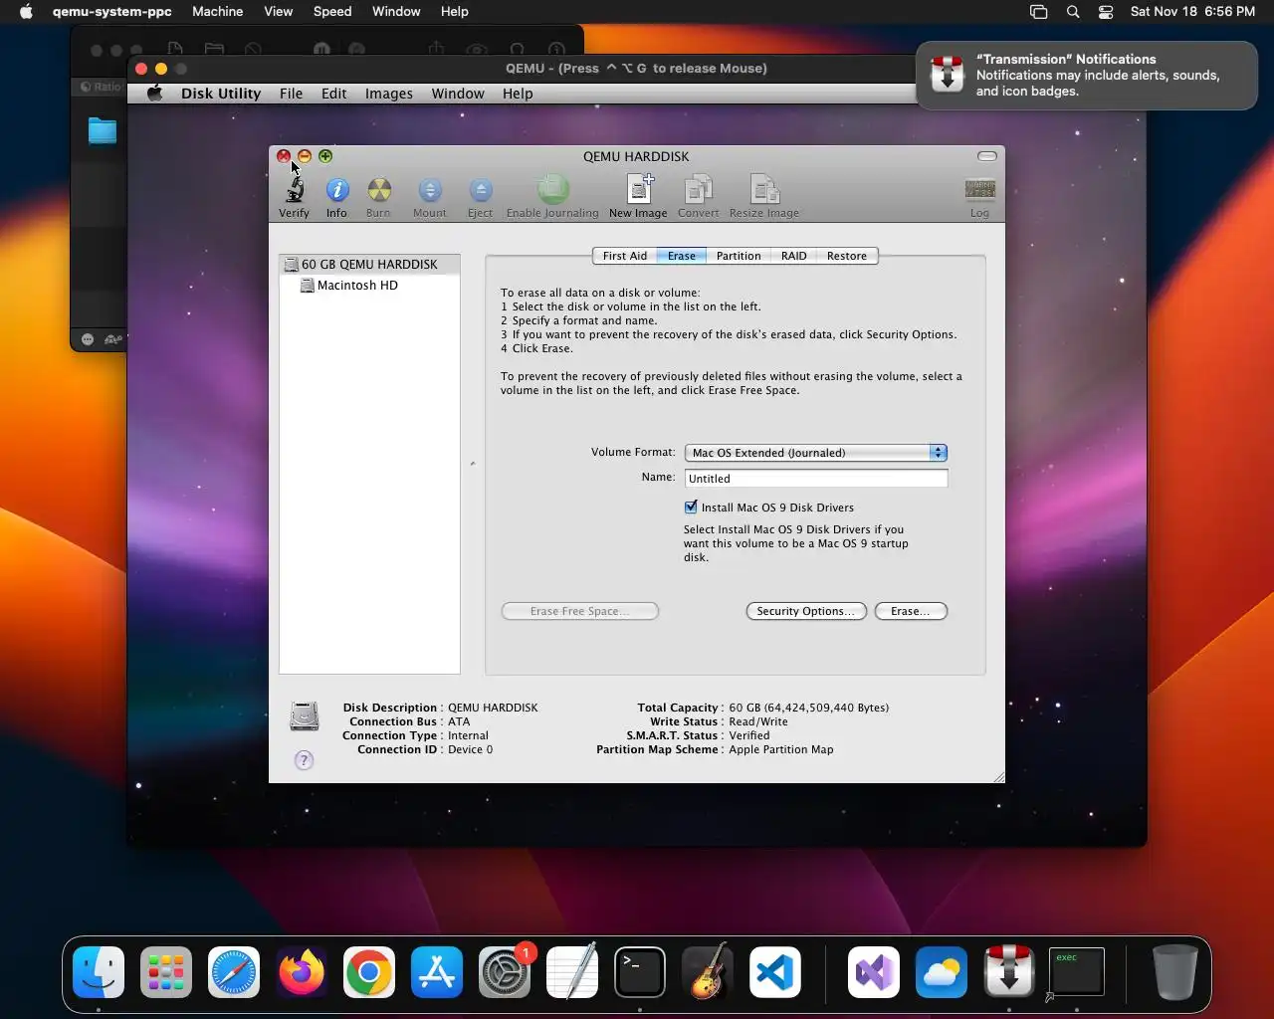
Task: Toggle Install Mac OS 9 Disk Drivers checkbox
Action: click(691, 507)
